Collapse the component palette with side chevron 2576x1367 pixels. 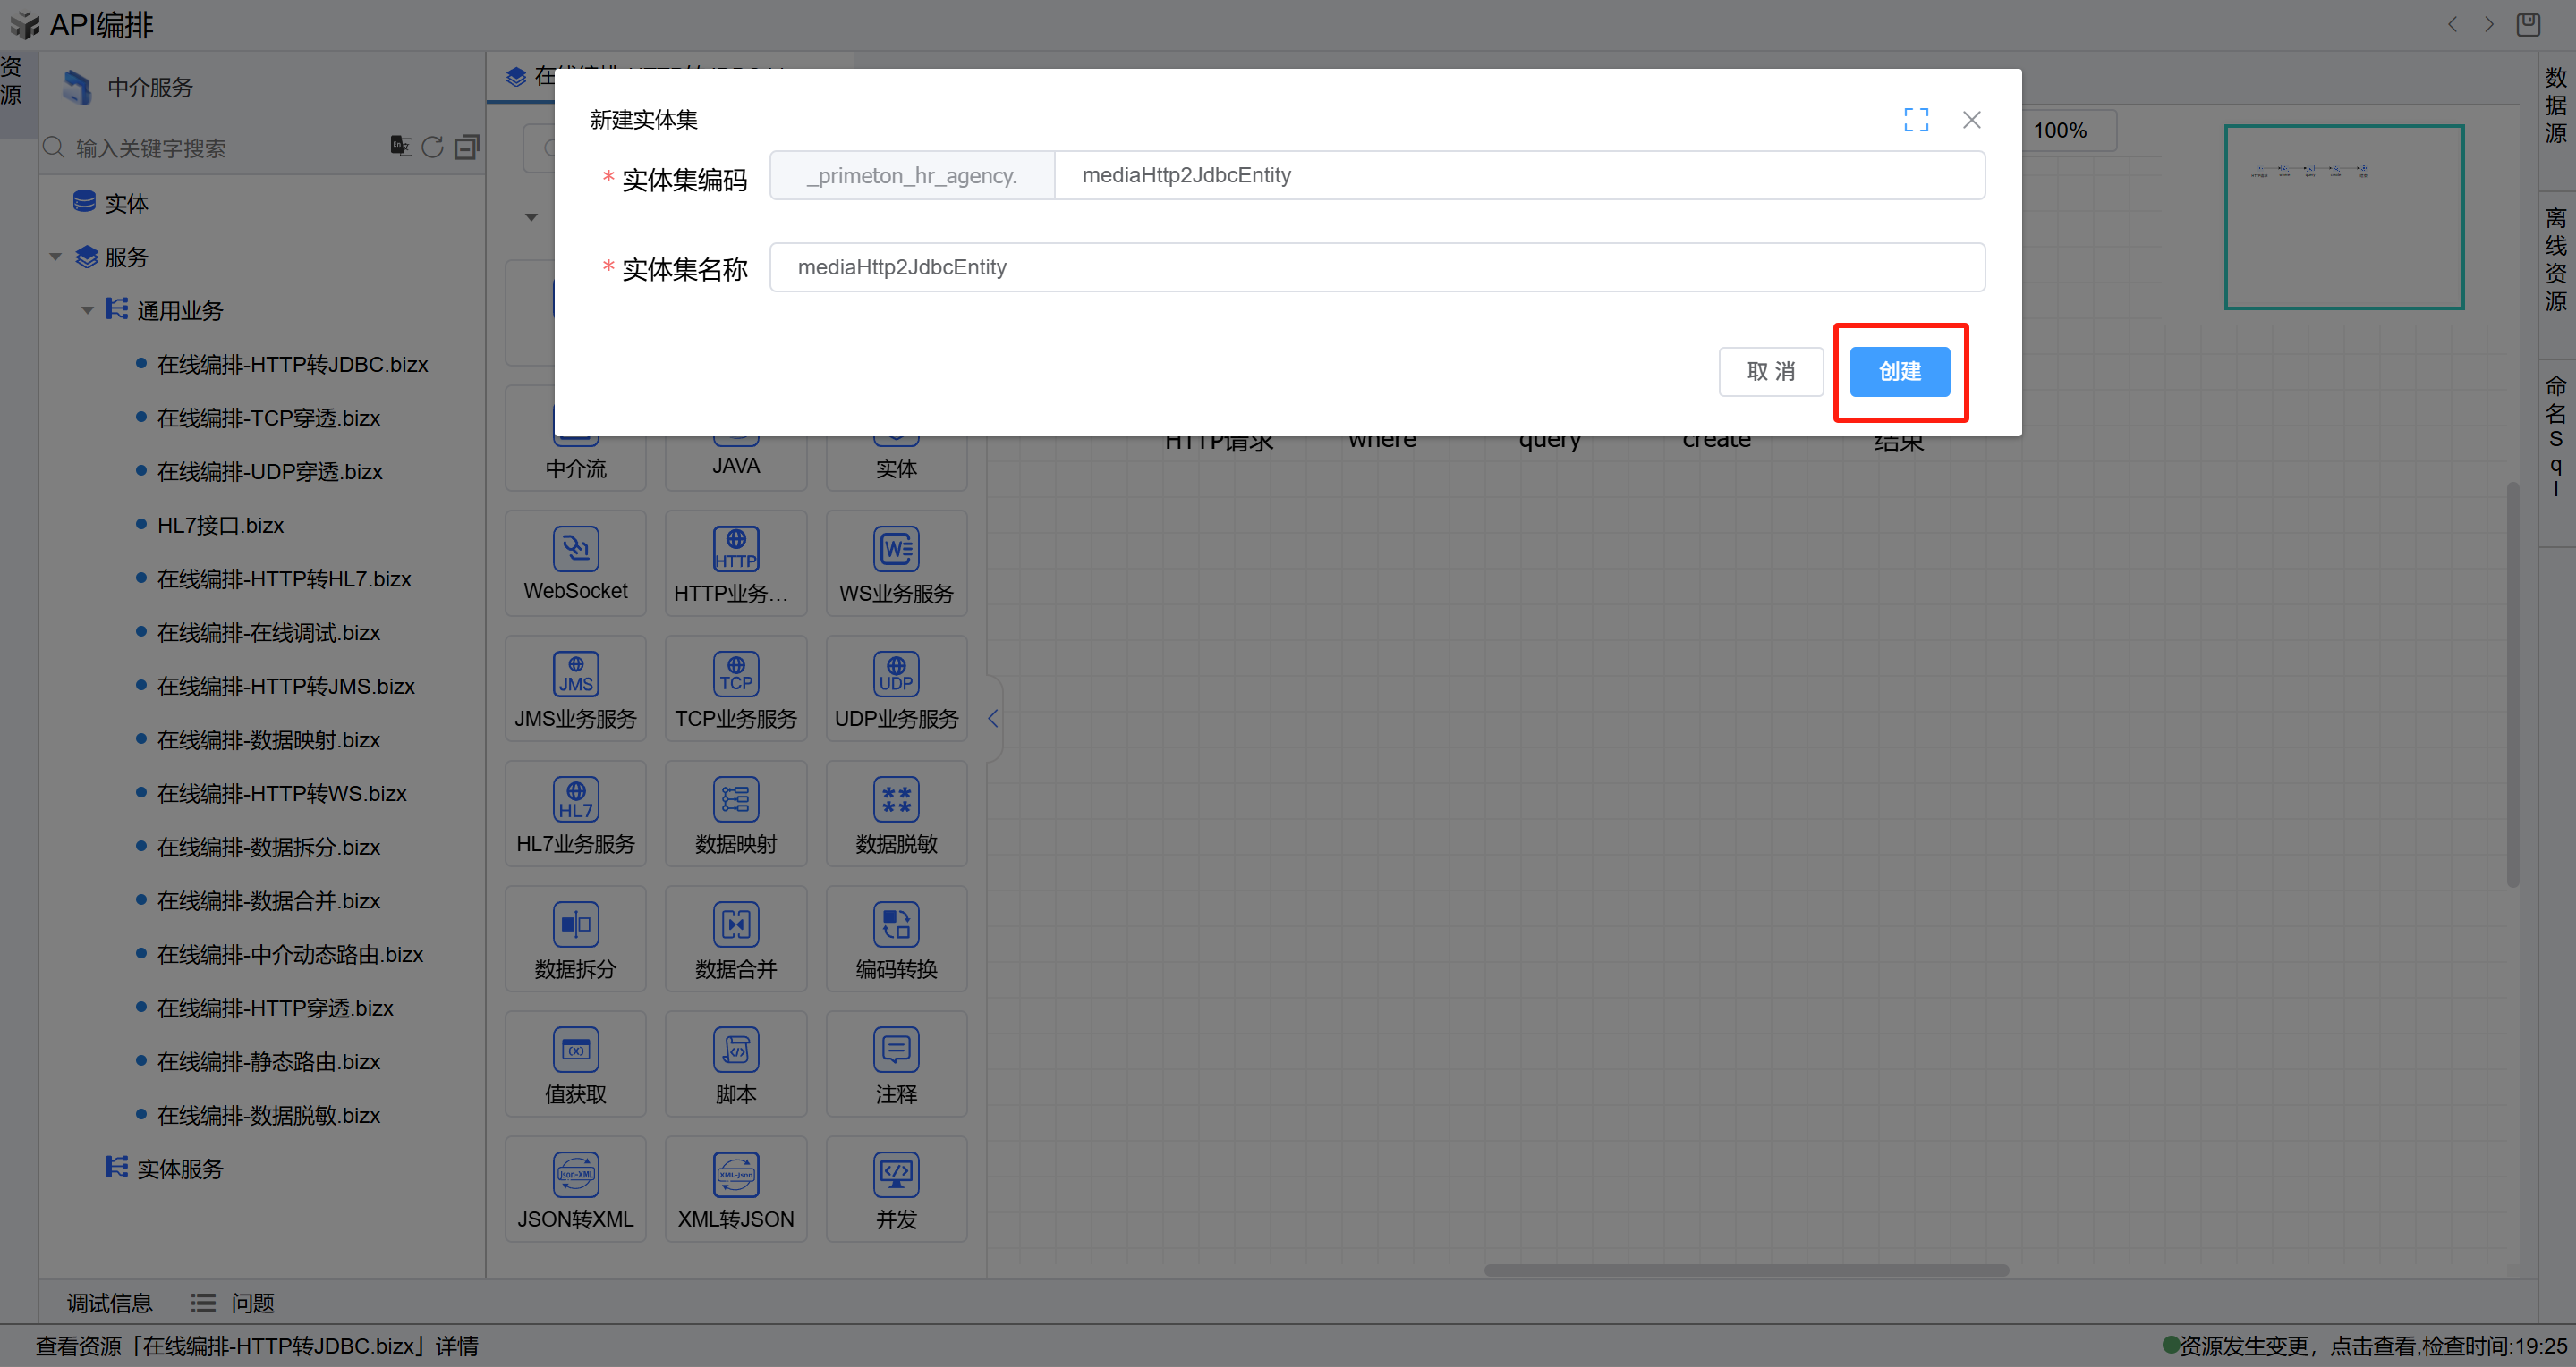[992, 718]
